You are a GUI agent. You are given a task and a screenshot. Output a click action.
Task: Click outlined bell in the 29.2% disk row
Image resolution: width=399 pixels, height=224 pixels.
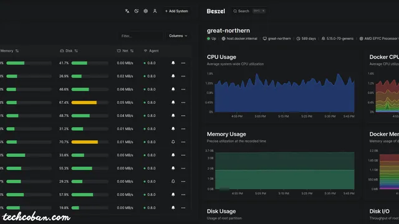173,181
